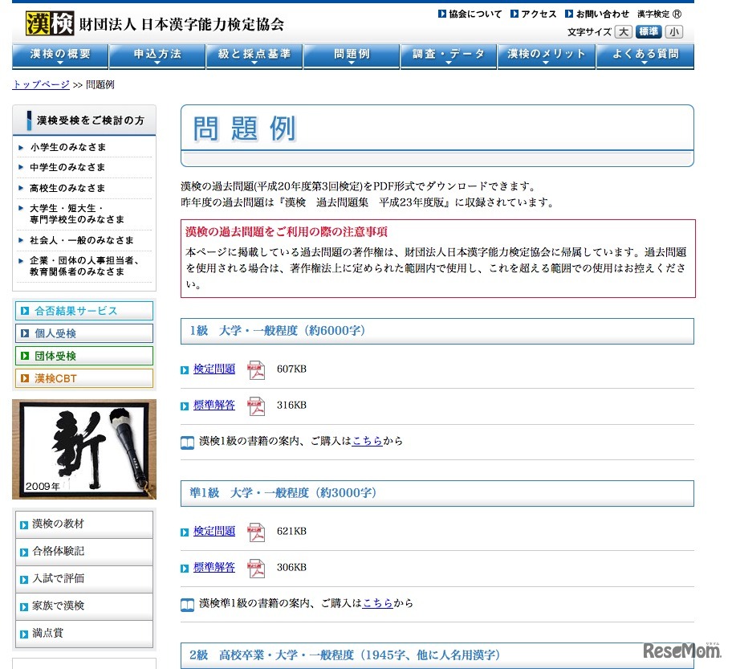The image size is (732, 669).
Task: Switch to the 申込方法 tab
Action: (x=157, y=55)
